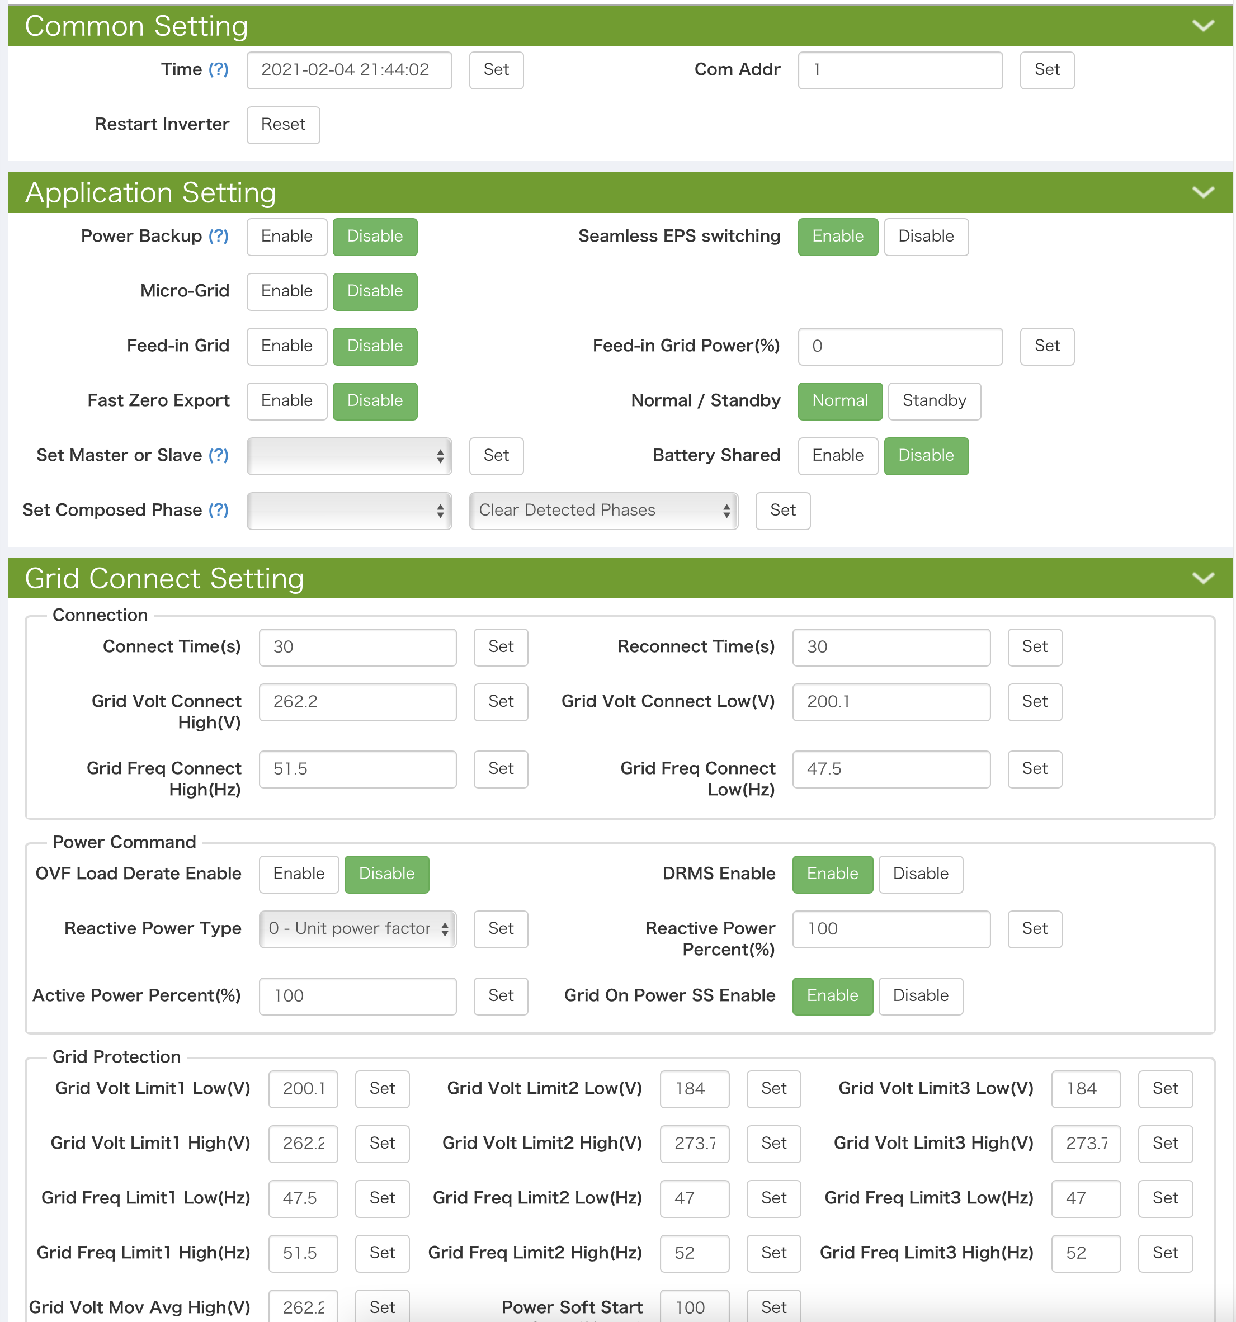Open Set Composed Phase help (?) icon
The height and width of the screenshot is (1322, 1236).
click(218, 510)
